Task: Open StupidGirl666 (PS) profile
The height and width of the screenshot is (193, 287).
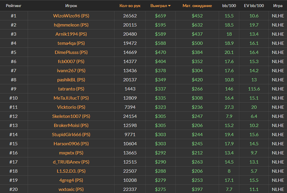Action: (x=71, y=134)
